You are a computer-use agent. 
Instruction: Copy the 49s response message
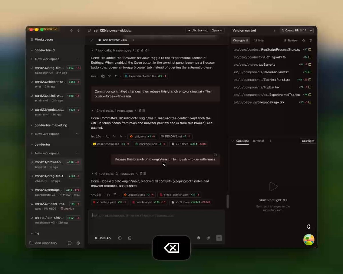pos(103,76)
